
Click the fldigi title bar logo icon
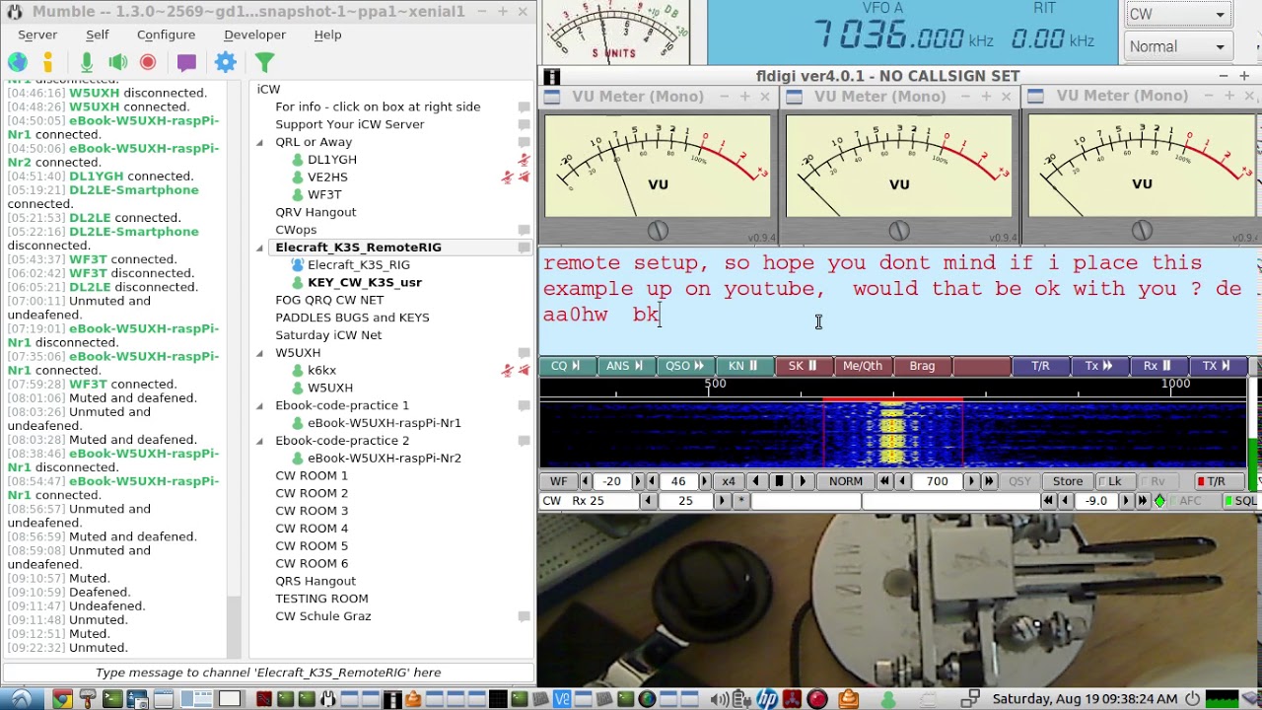click(551, 77)
